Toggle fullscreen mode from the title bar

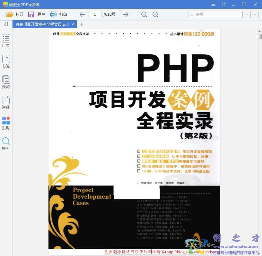(x=224, y=4)
